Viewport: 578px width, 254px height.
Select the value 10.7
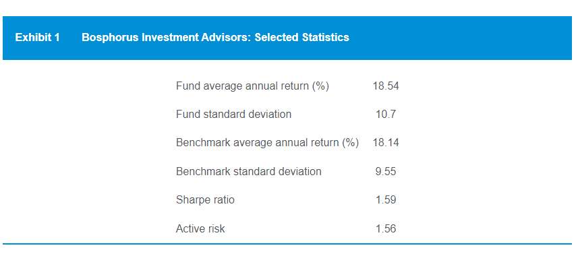click(x=386, y=114)
